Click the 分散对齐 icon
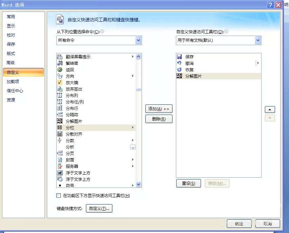The height and width of the screenshot is (233, 289). point(60,134)
